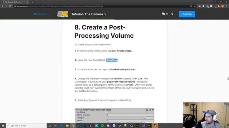Go back using the browser back arrow
Screen dimensions: 229x128
pyautogui.click(x=3, y=6)
